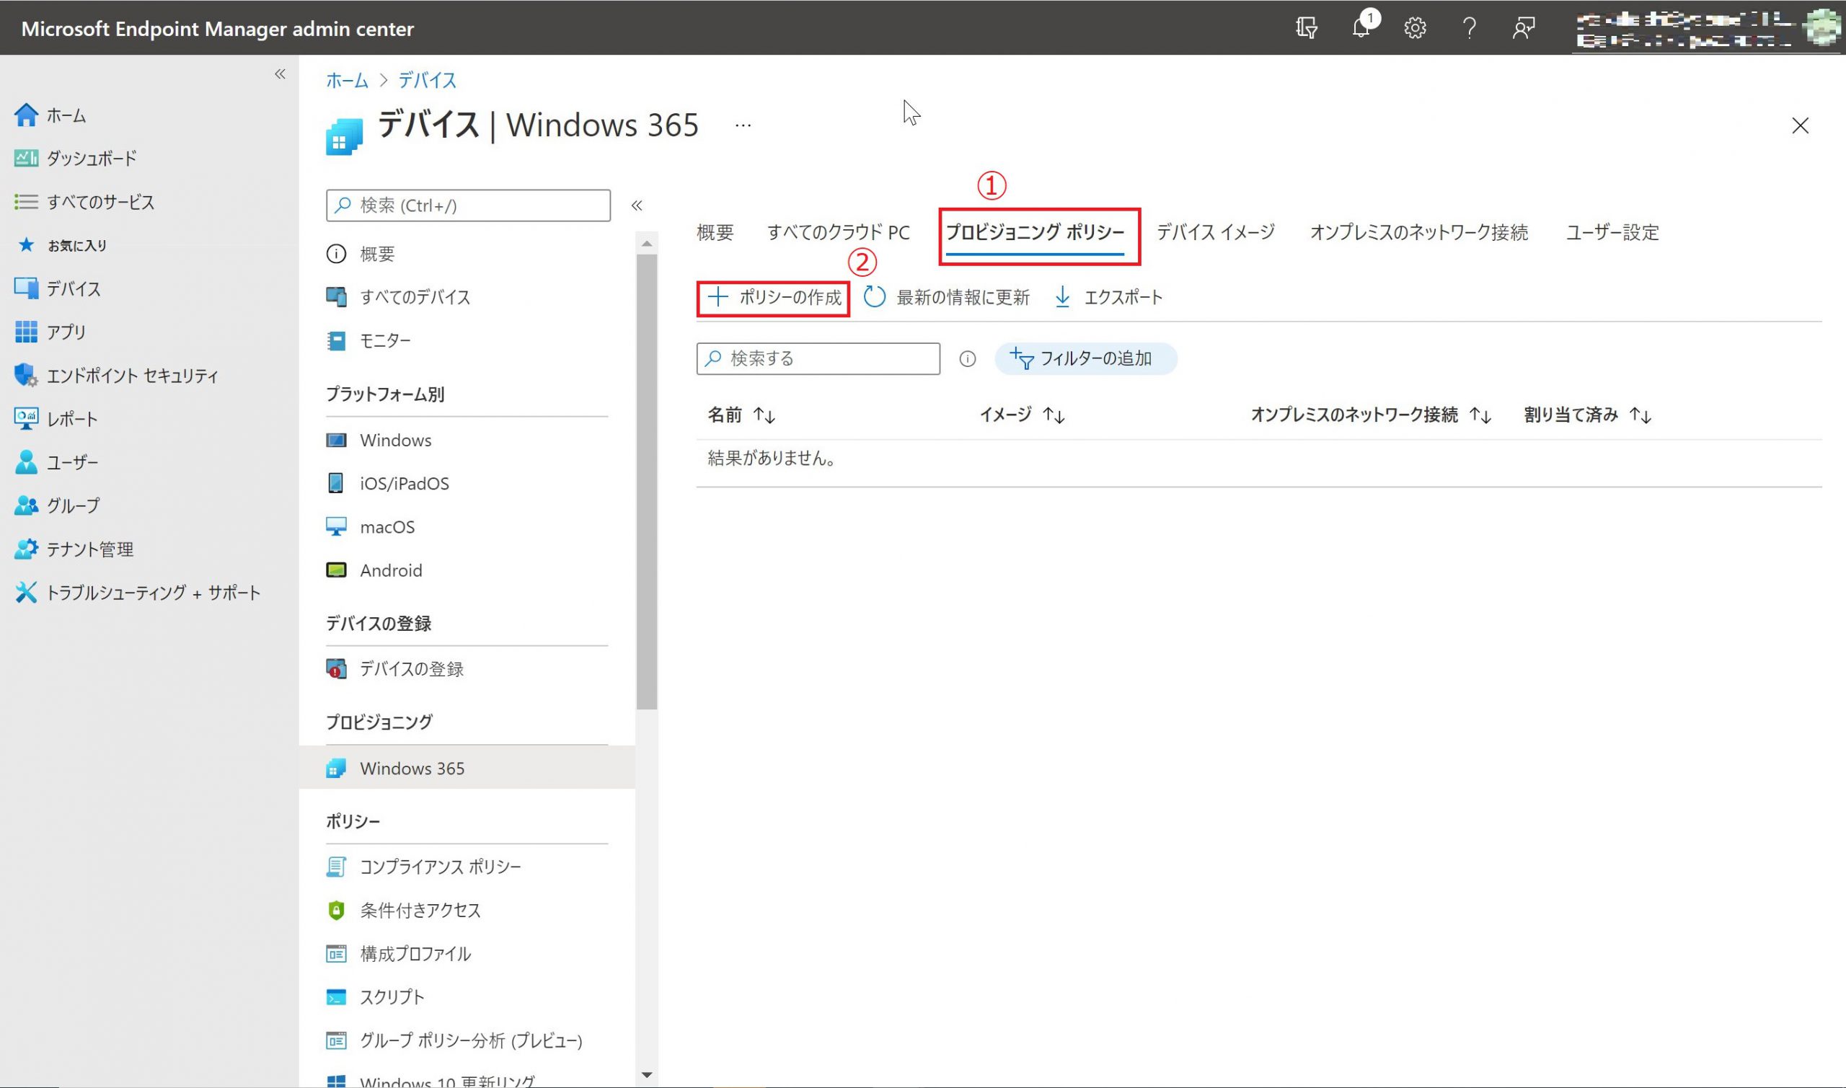Open the settings gear in header

pyautogui.click(x=1414, y=29)
